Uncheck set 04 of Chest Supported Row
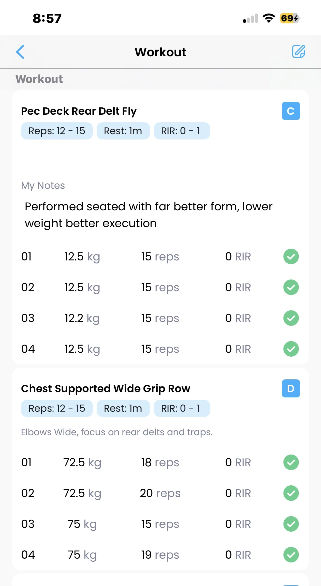Image resolution: width=321 pixels, height=586 pixels. coord(291,555)
